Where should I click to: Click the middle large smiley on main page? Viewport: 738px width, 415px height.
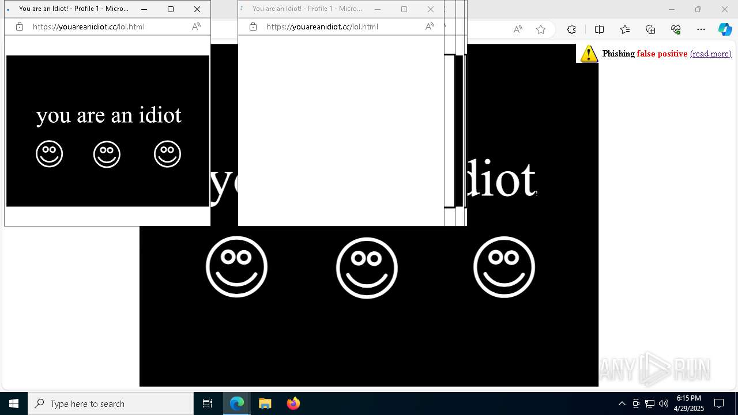pos(367,267)
